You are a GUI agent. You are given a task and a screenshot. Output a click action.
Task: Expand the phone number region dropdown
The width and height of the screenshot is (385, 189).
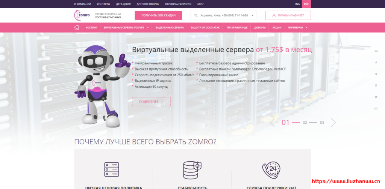click(252, 15)
